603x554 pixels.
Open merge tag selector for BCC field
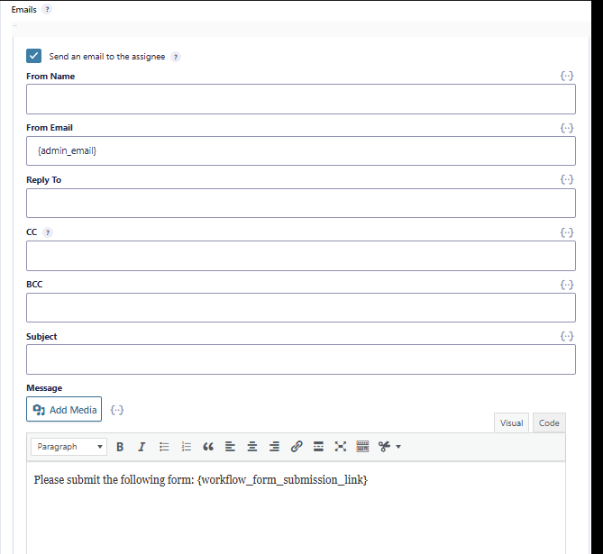pos(567,285)
